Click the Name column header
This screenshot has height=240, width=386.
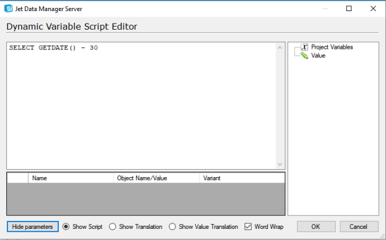(71, 178)
